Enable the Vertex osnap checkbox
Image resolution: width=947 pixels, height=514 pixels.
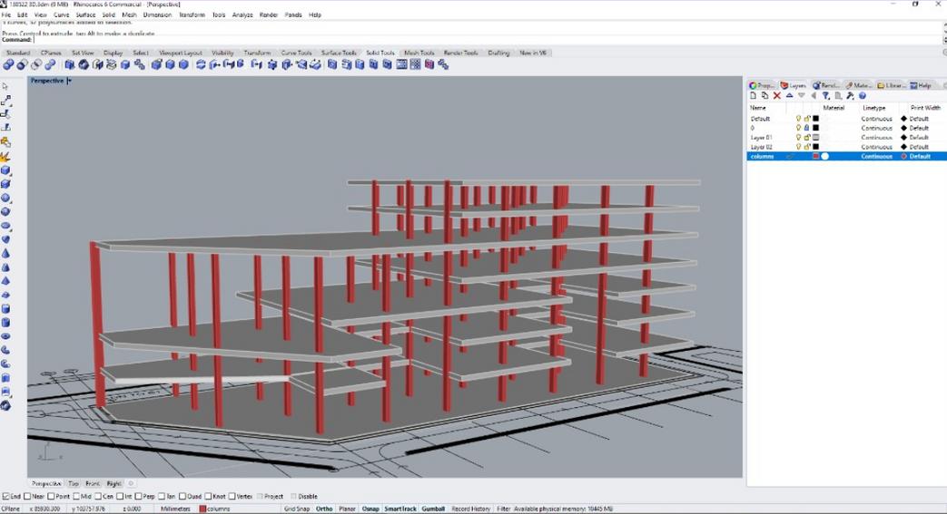(232, 497)
